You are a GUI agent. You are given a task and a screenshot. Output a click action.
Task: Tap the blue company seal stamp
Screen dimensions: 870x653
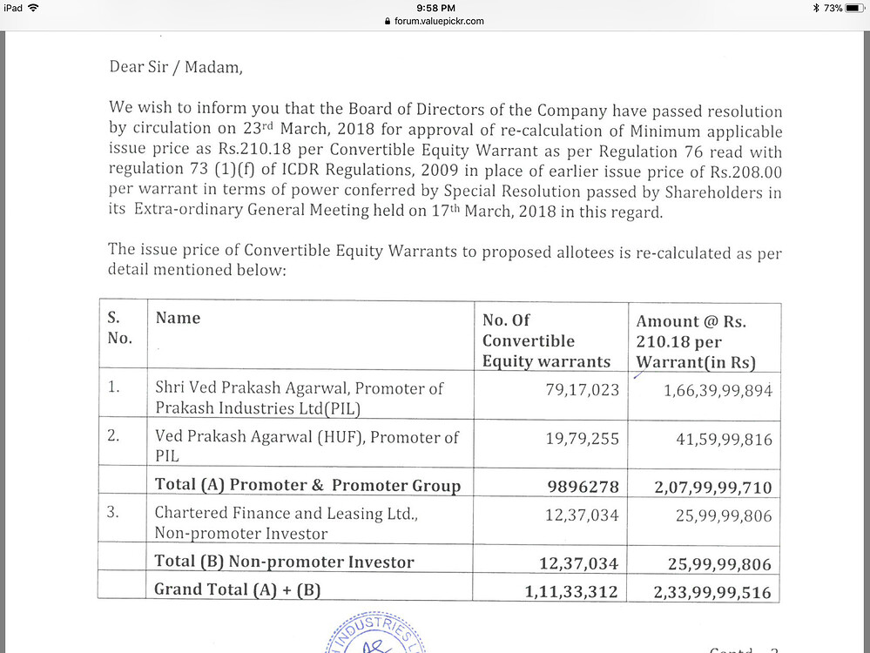[x=376, y=633]
